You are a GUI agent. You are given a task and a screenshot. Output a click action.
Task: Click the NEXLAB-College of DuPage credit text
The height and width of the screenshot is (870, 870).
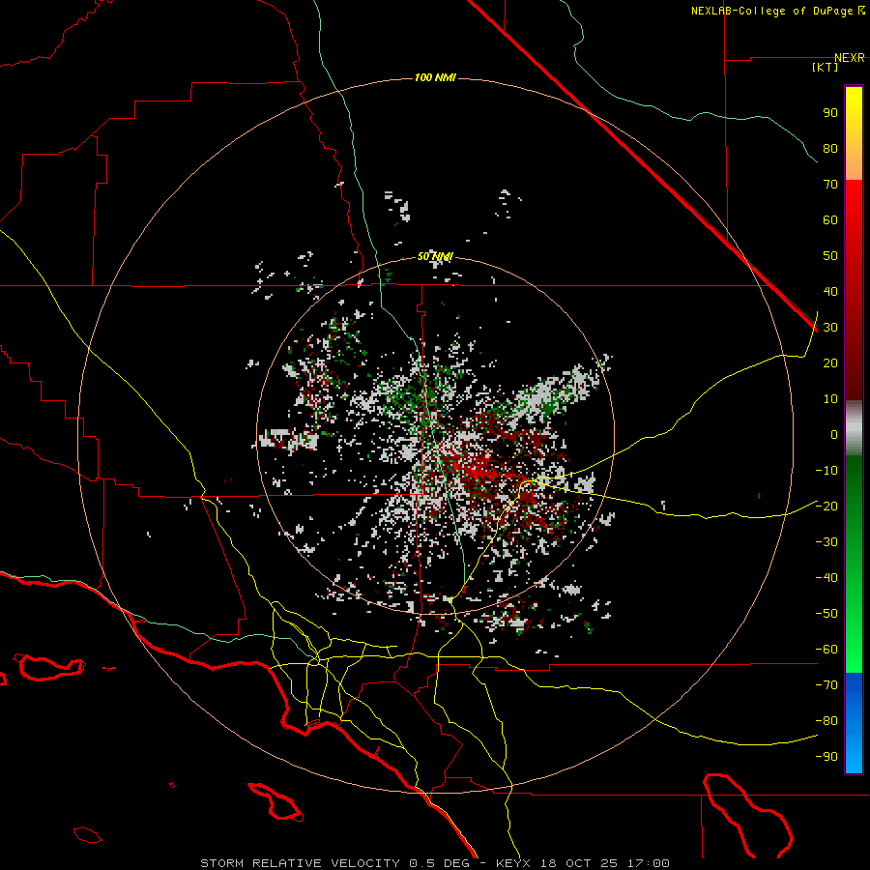click(773, 11)
